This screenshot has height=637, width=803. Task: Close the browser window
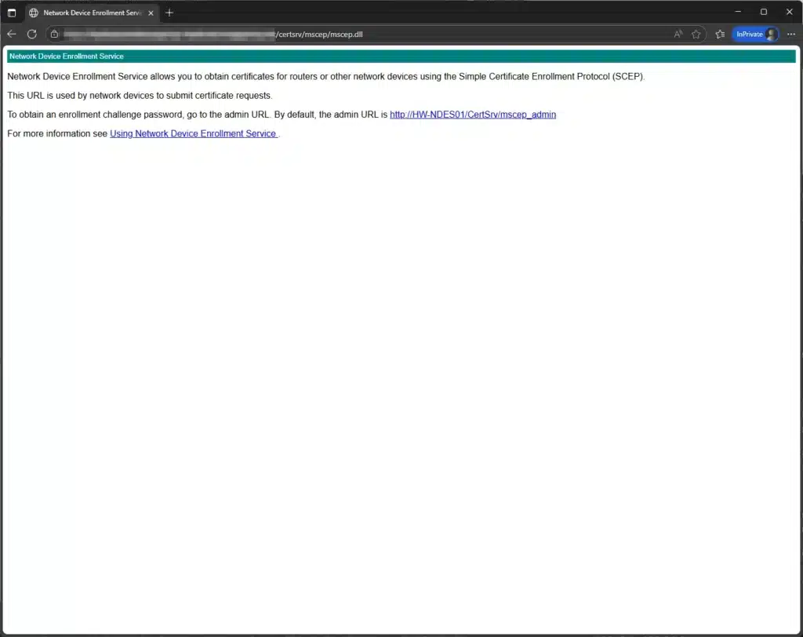point(789,13)
